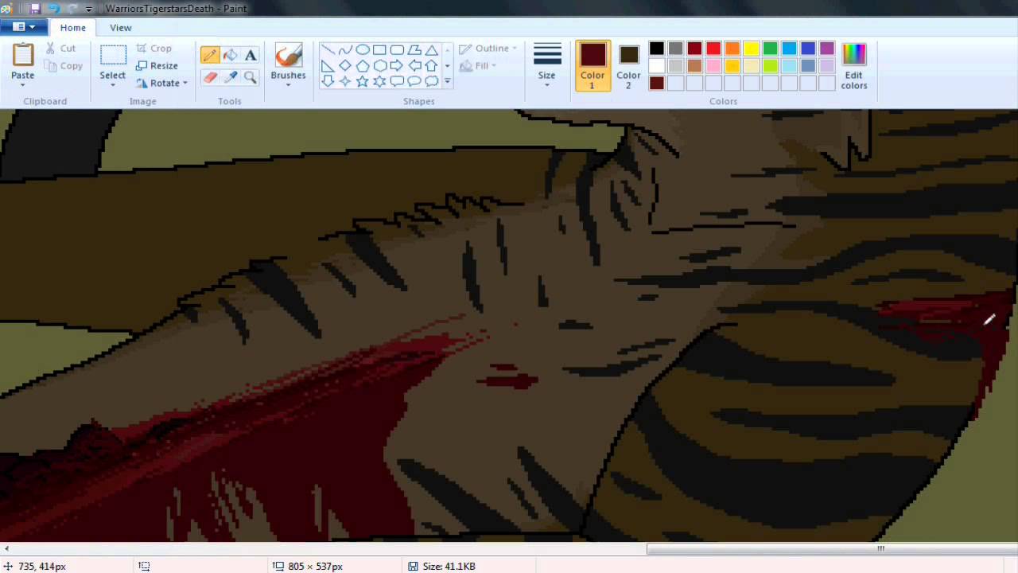Viewport: 1018px width, 573px height.
Task: Click the Crop button
Action: (x=154, y=49)
